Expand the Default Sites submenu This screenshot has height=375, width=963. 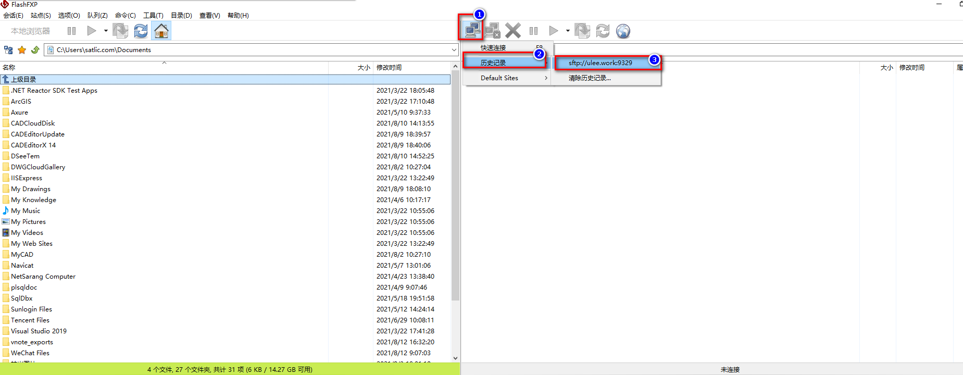(x=507, y=78)
